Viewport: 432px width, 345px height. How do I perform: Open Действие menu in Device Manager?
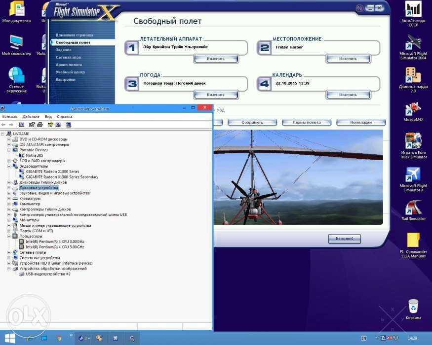coord(31,117)
